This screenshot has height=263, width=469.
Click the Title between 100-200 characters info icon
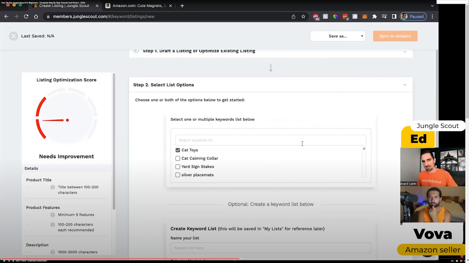(52, 187)
